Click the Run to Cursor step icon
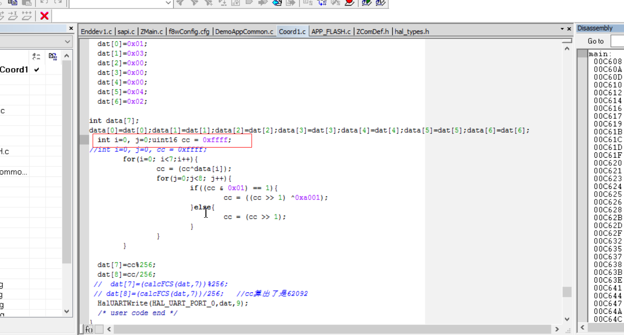Screen dimensions: 624x335 pyautogui.click(x=13, y=16)
